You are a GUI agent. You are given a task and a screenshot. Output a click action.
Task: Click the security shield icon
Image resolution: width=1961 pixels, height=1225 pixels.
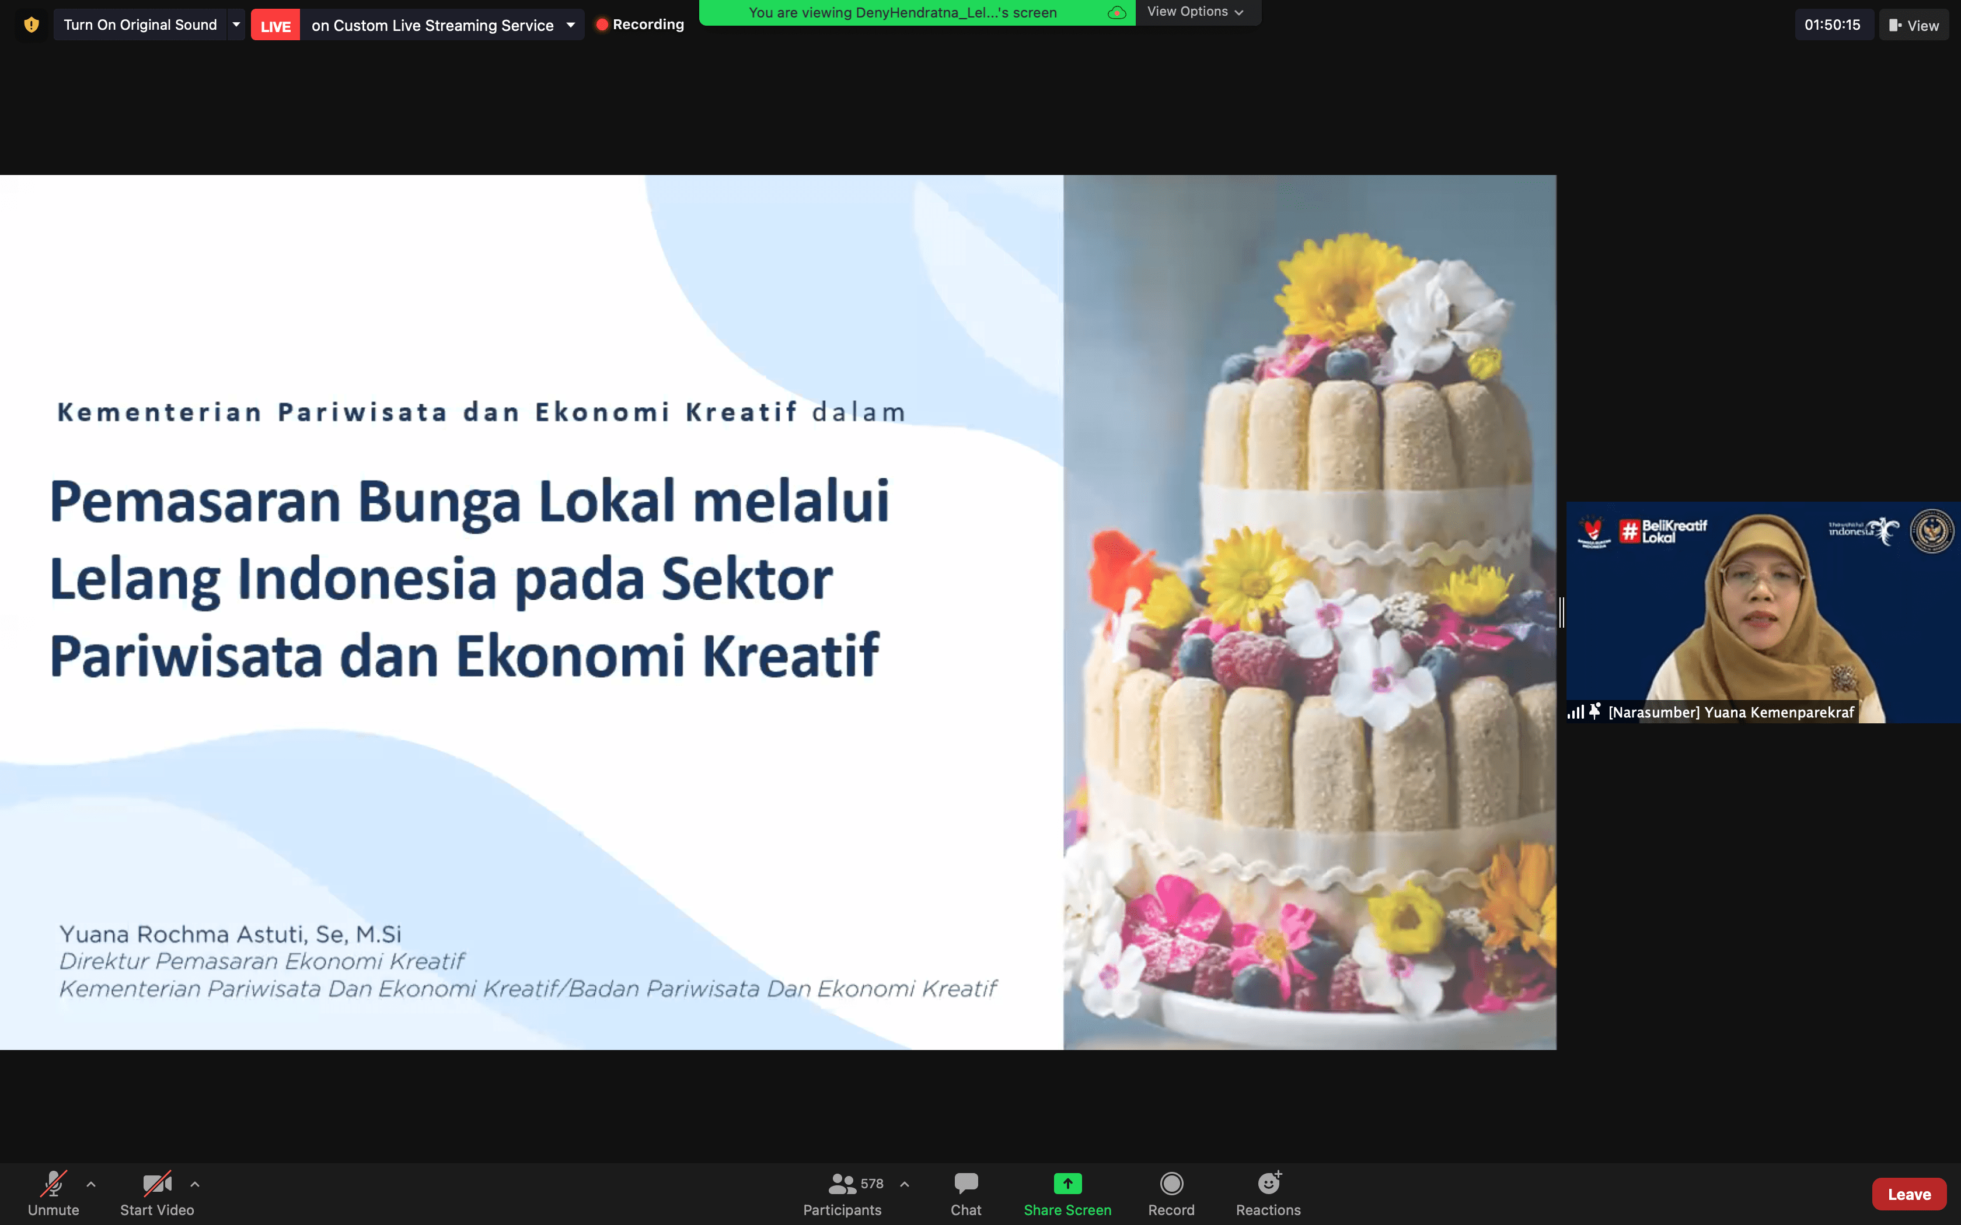tap(32, 25)
